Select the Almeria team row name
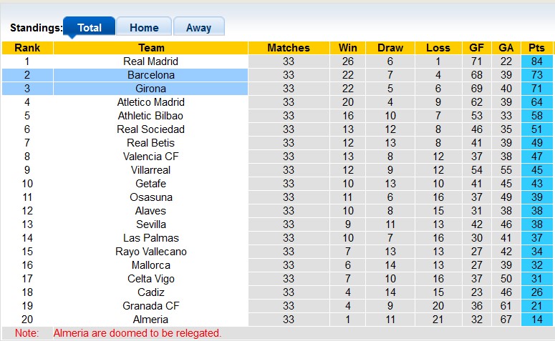555x341 pixels. pyautogui.click(x=150, y=320)
